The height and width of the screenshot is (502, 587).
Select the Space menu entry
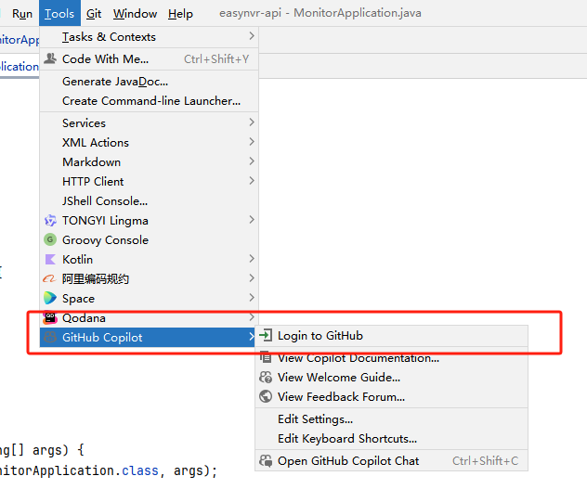pos(149,298)
